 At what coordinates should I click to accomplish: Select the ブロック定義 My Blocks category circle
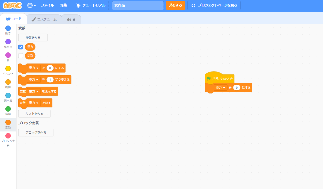point(8,136)
